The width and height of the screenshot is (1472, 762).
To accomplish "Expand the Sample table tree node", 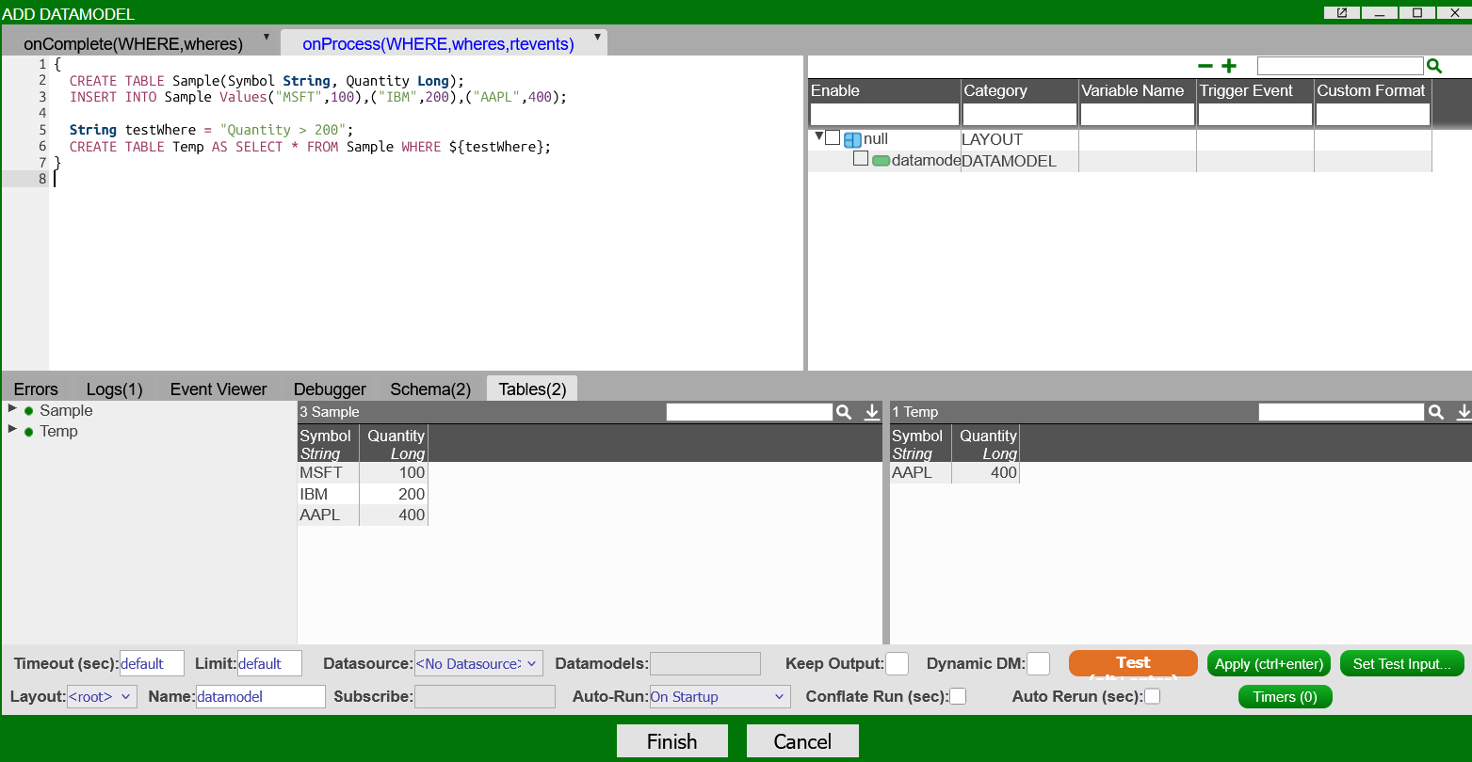I will [12, 409].
